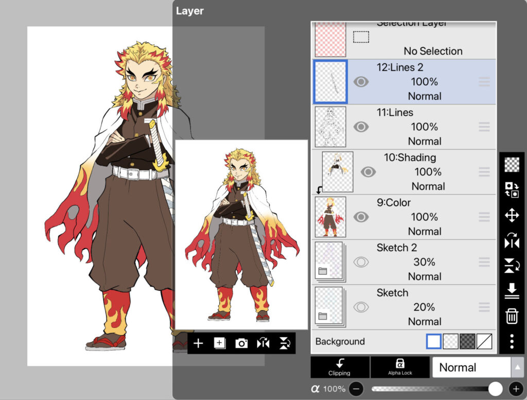Screen dimensions: 527x400
Task: Click the clear layer checkerboard icon
Action: [512, 165]
